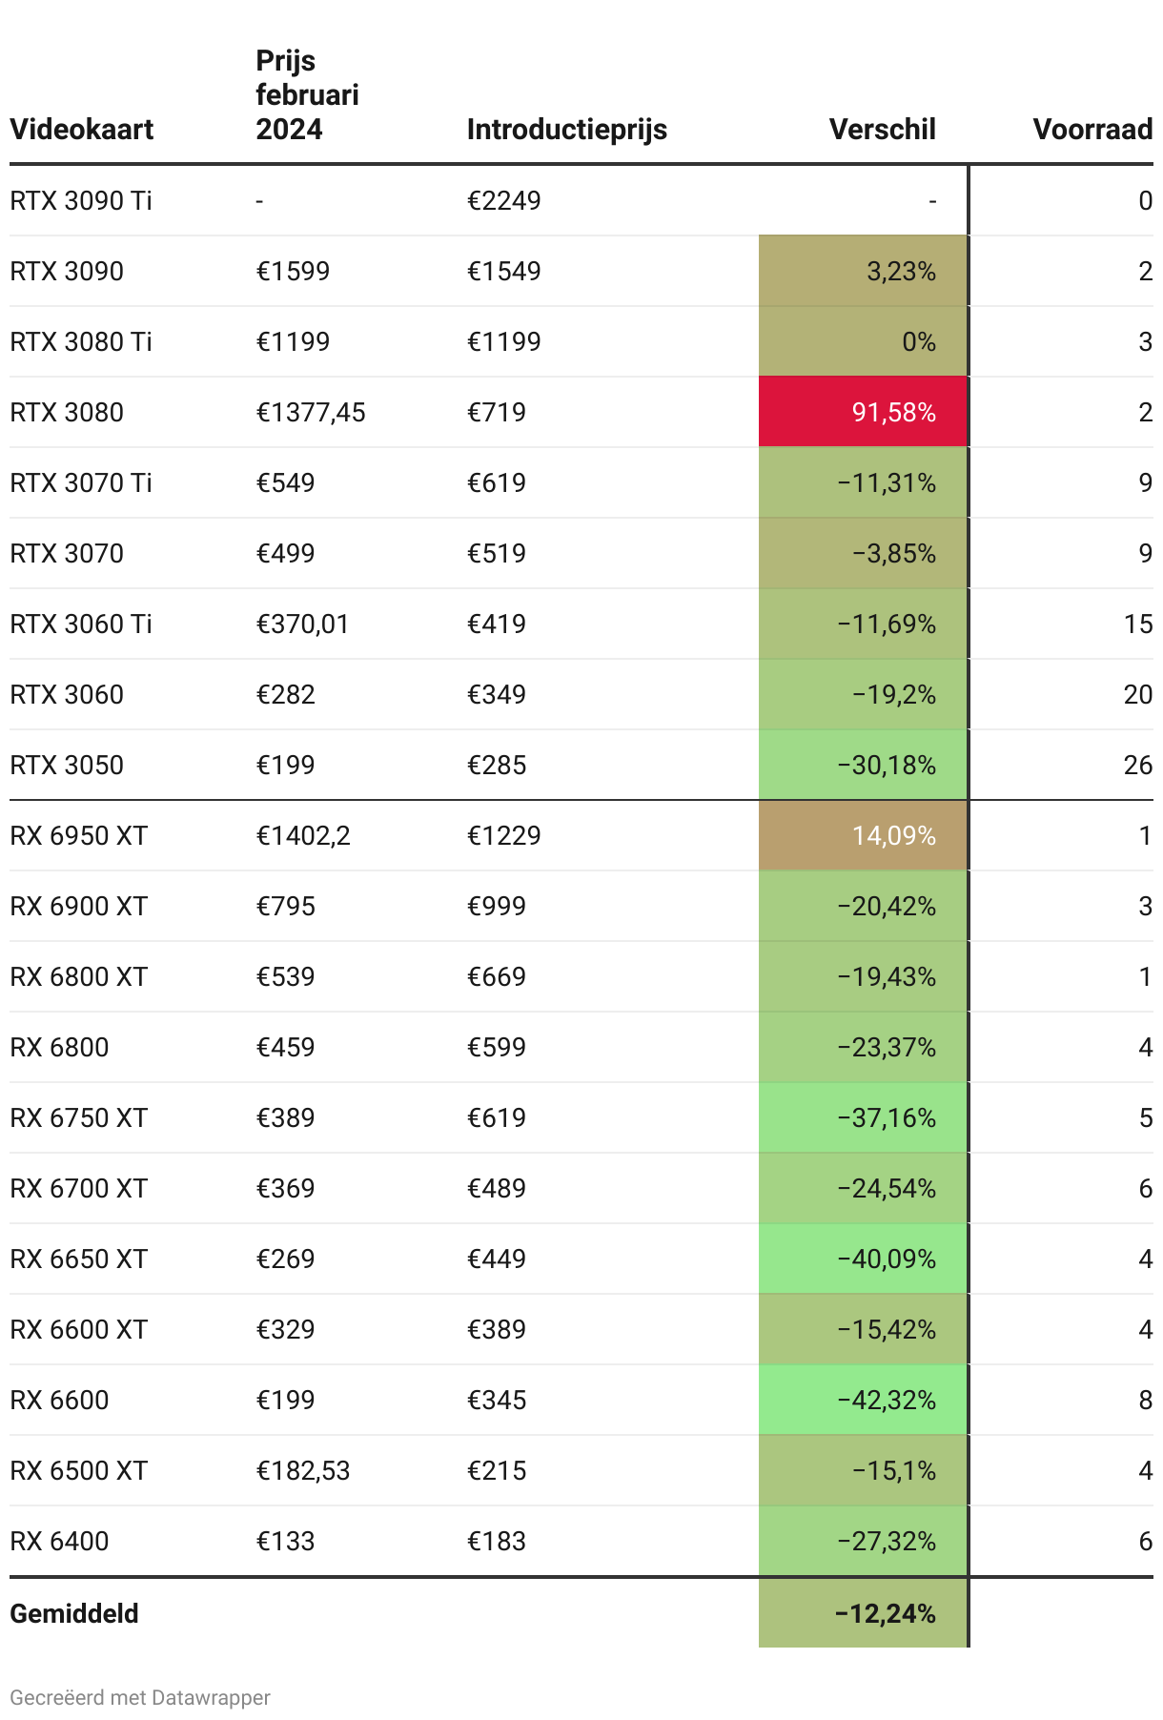This screenshot has width=1163, height=1720.
Task: Click the brown 14,09% difference cell
Action: [864, 835]
